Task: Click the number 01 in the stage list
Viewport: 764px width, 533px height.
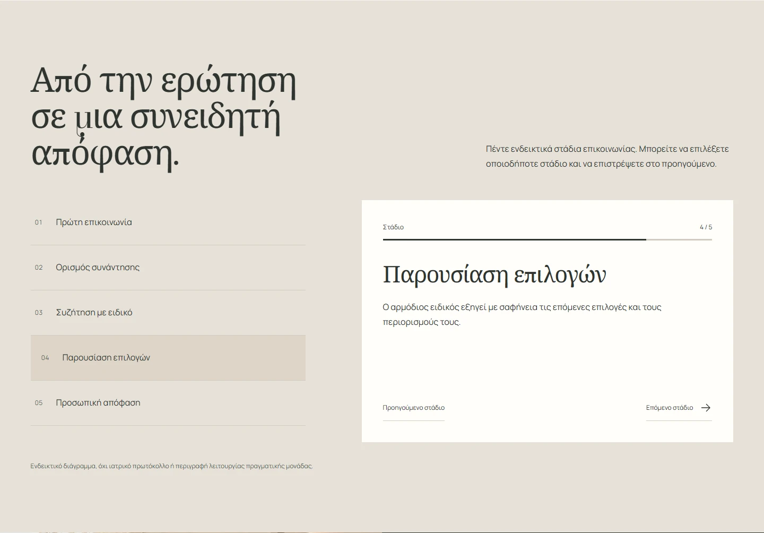Action: pyautogui.click(x=39, y=222)
